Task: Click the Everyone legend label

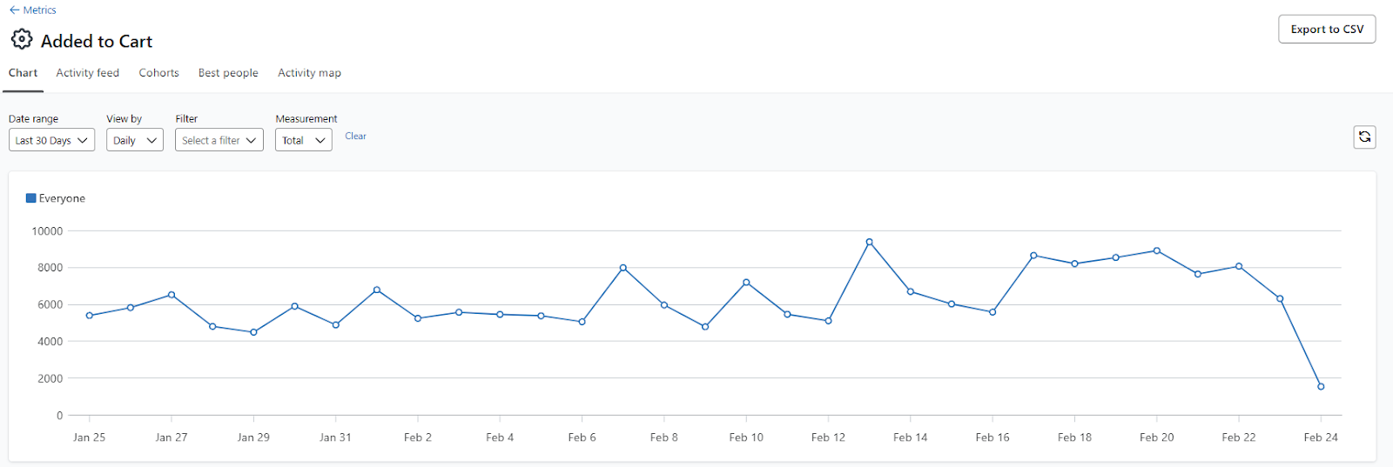Action: point(62,198)
